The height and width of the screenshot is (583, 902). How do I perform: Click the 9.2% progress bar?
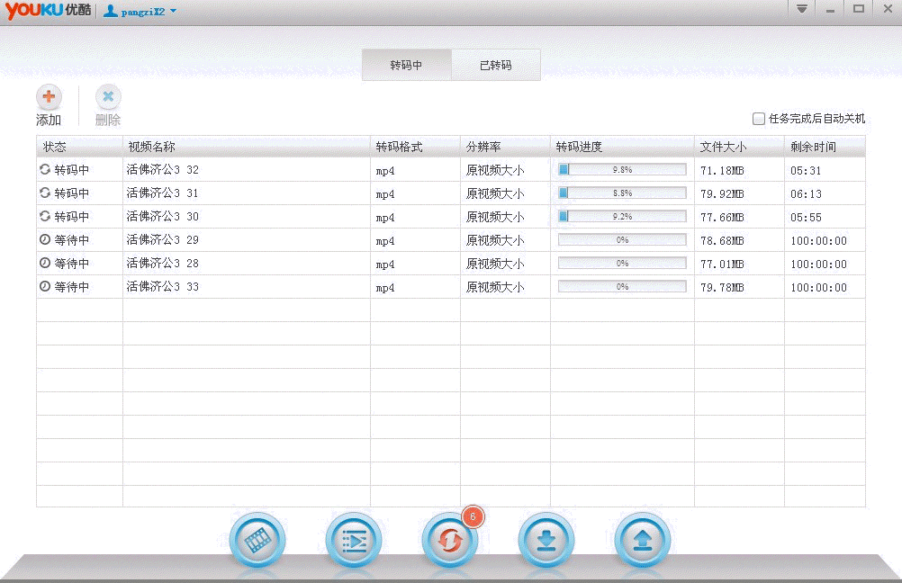[x=622, y=216]
